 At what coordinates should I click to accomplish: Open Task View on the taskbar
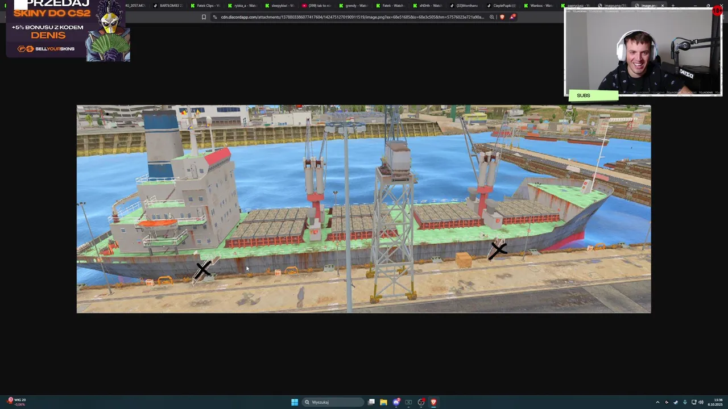371,402
